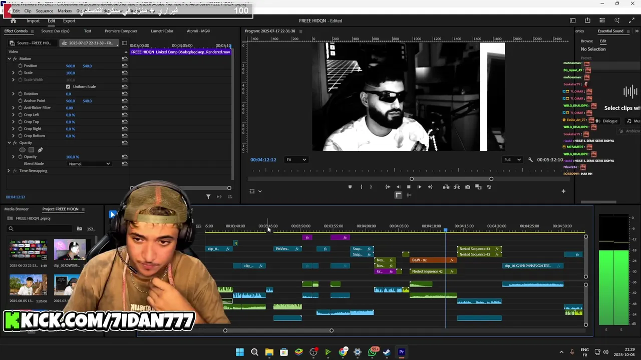Toggle the Uniform Scale checkbox

(68, 86)
